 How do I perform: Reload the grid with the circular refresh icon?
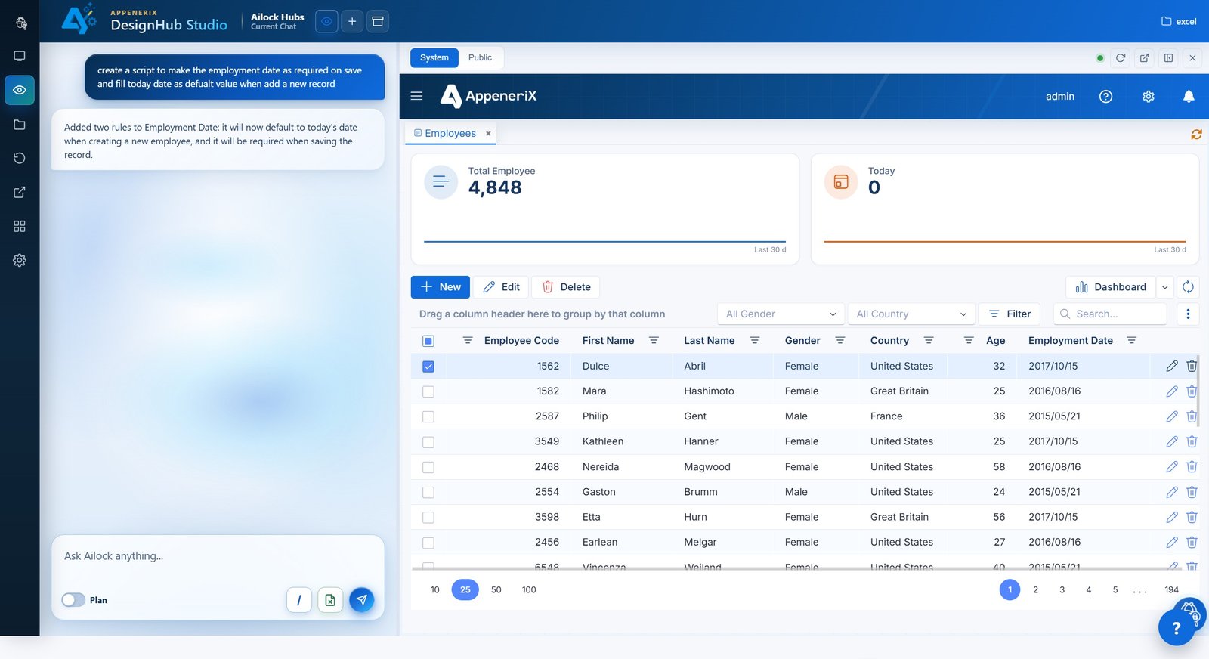point(1188,287)
